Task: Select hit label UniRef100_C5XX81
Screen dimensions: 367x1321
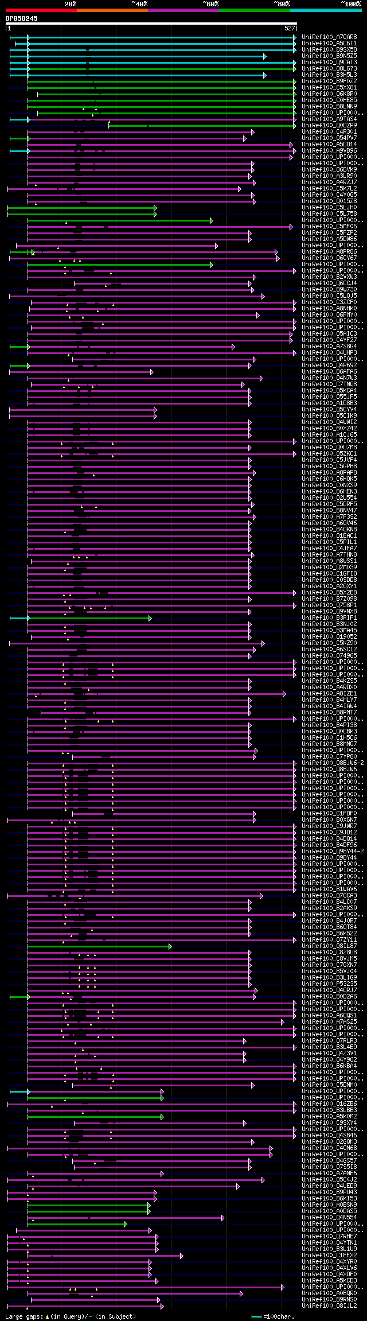Action: [329, 87]
